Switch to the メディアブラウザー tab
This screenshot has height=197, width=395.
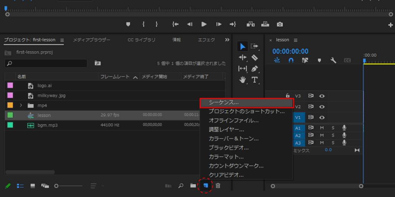click(92, 40)
